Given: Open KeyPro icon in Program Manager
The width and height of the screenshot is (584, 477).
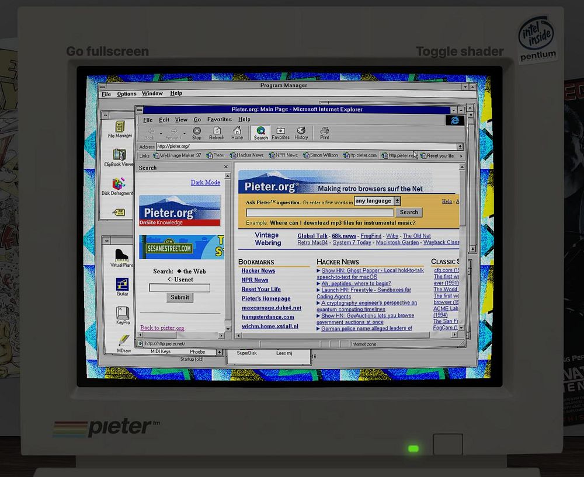Looking at the screenshot, I should pyautogui.click(x=123, y=315).
